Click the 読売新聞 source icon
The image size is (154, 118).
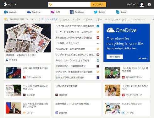57,113
